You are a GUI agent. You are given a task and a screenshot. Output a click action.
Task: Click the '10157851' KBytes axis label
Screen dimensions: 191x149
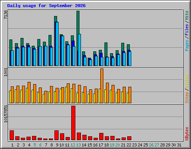click(6, 114)
